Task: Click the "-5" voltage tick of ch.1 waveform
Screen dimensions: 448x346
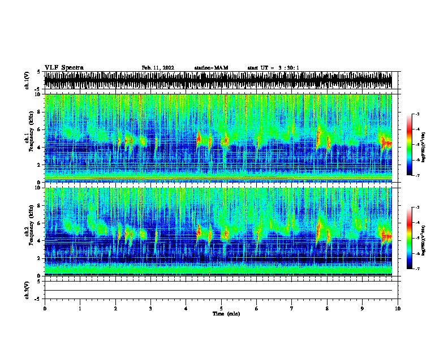Action: click(38, 89)
